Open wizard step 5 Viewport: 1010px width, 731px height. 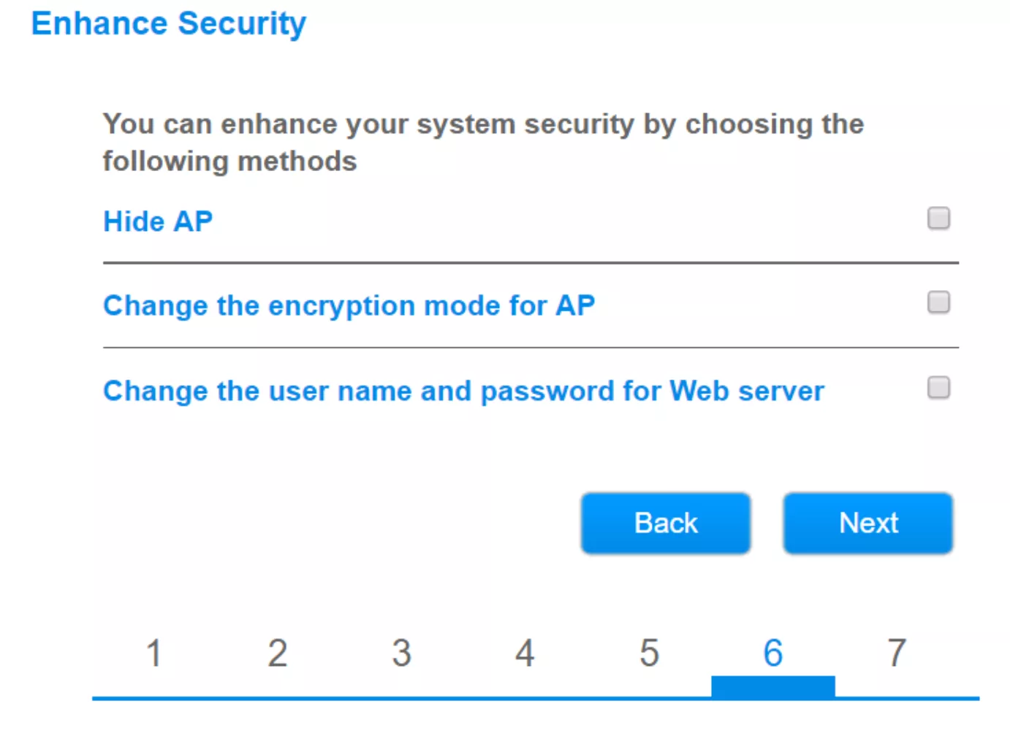pos(649,653)
